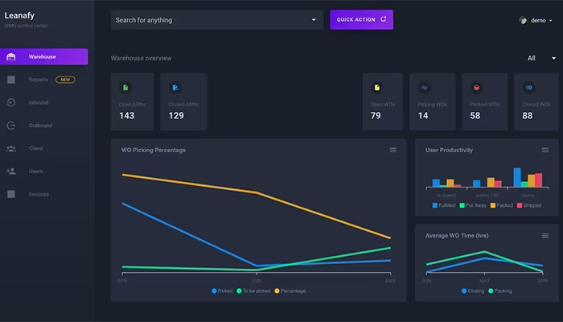This screenshot has width=563, height=322.
Task: Open Average WO Time chart hamburger menu
Action: point(545,235)
